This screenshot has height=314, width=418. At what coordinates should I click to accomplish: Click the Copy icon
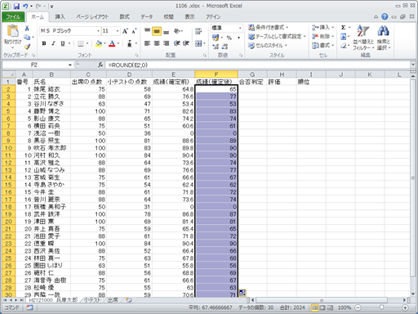click(x=27, y=37)
